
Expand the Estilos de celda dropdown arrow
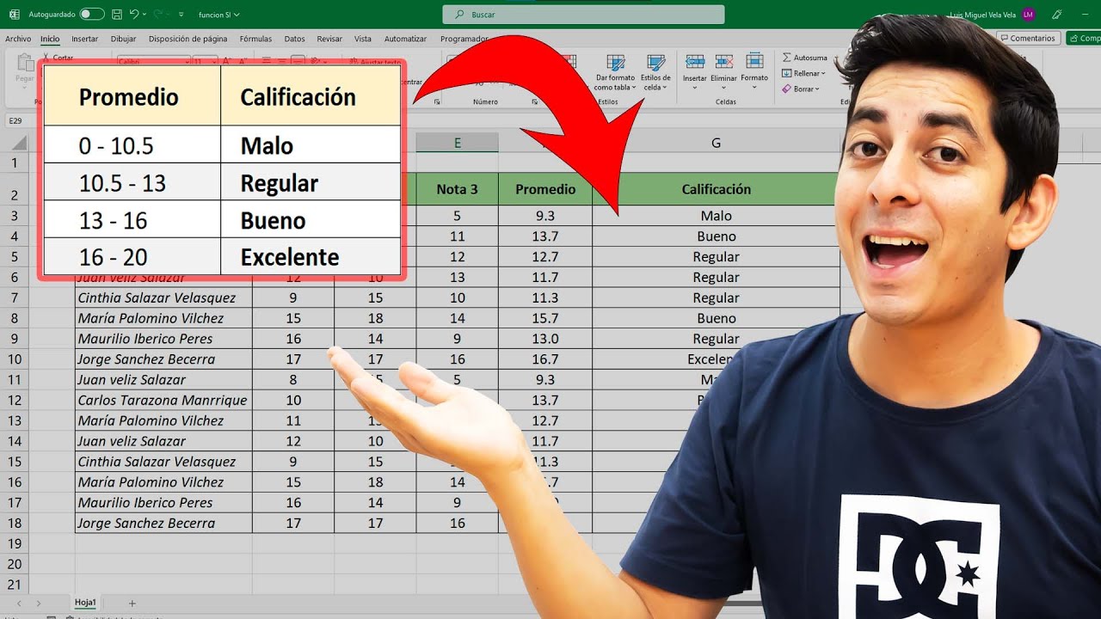664,88
